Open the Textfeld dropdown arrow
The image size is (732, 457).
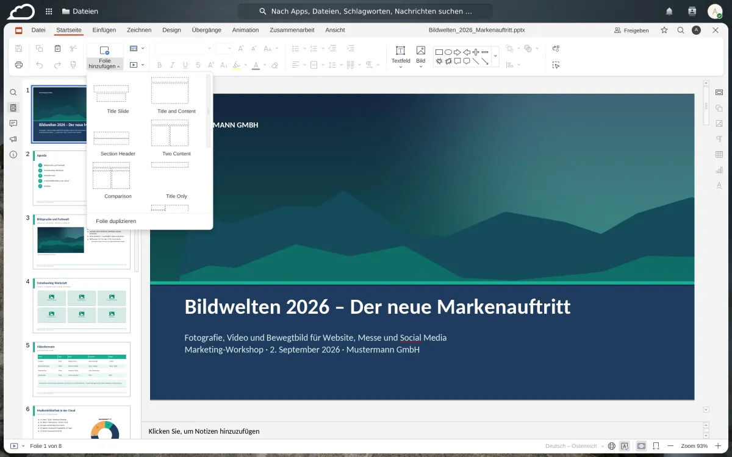pos(401,66)
